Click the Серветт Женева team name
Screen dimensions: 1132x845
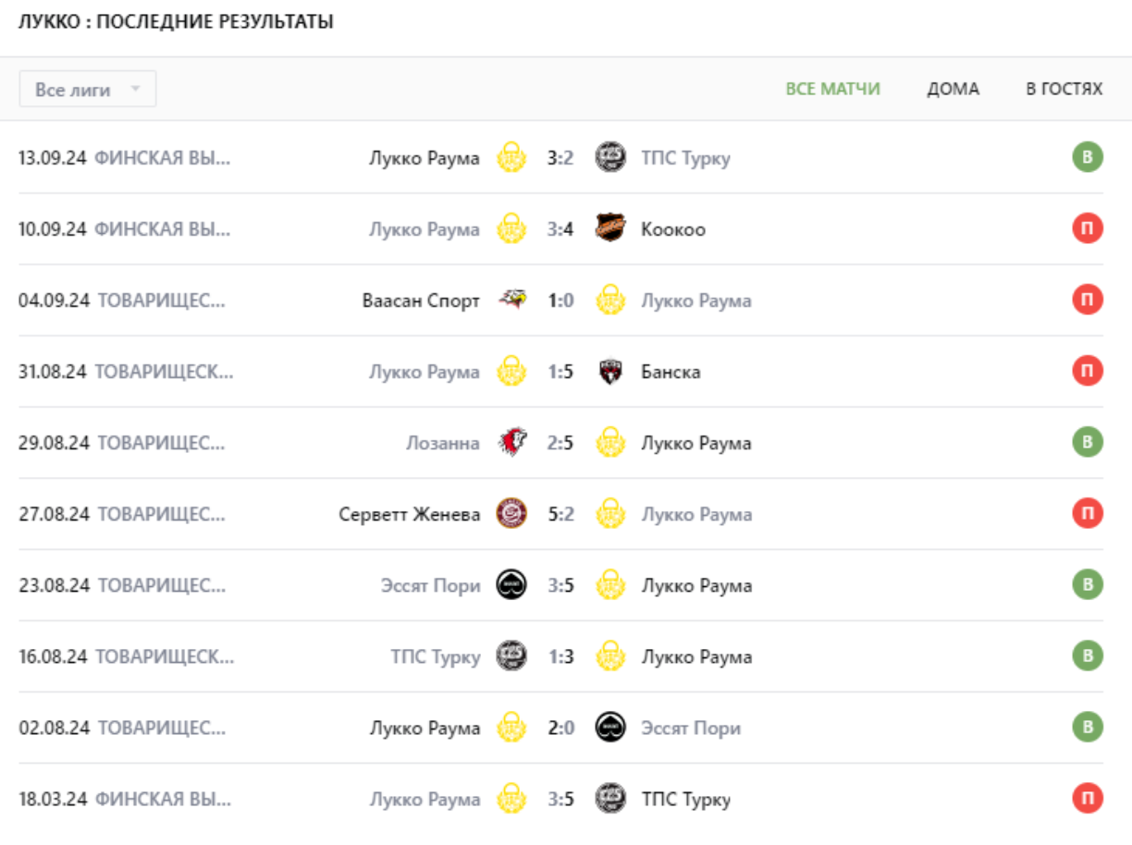pos(410,514)
